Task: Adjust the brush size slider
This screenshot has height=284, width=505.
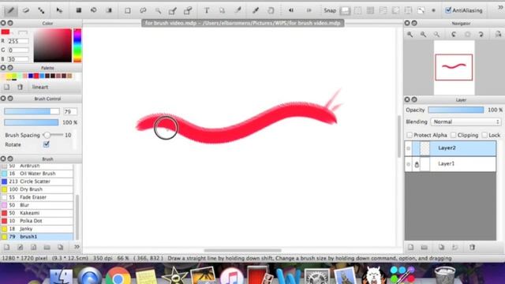Action: click(32, 111)
